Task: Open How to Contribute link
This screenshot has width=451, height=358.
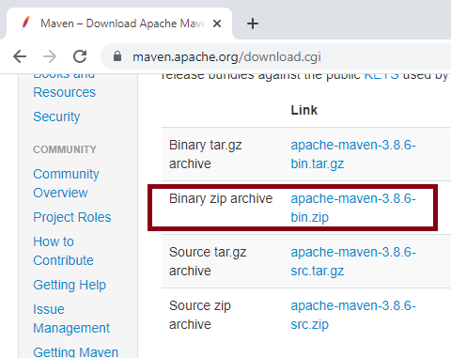Action: click(x=63, y=251)
